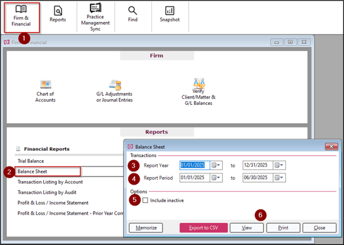Open Report Period end date picker
The width and height of the screenshot is (344, 245).
pos(279,178)
